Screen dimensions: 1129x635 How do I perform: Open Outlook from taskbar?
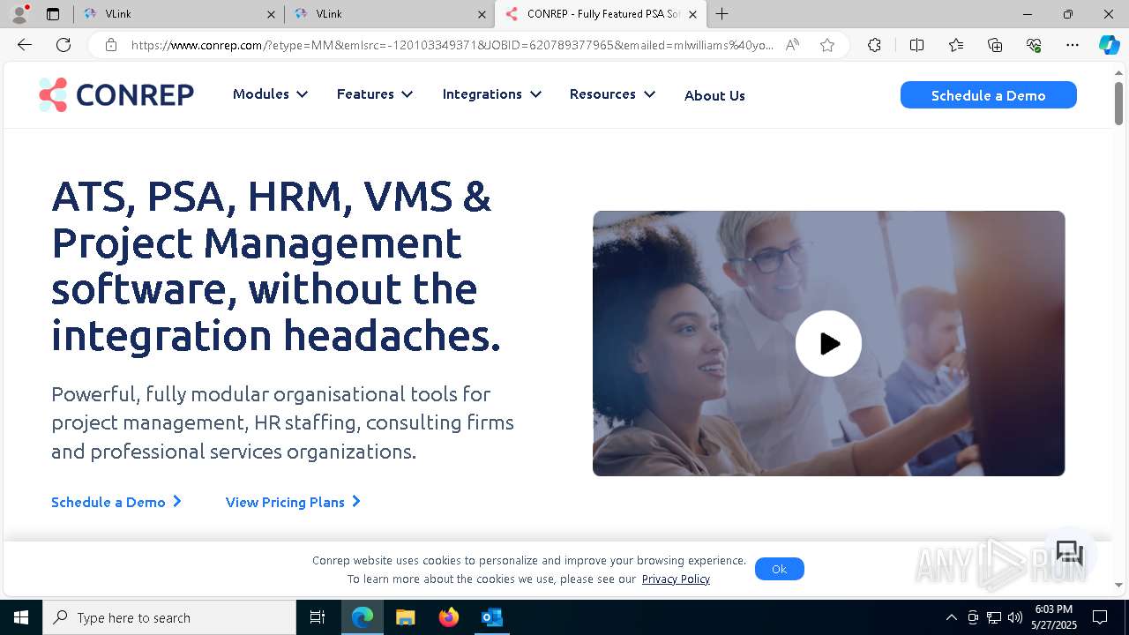[x=492, y=617]
